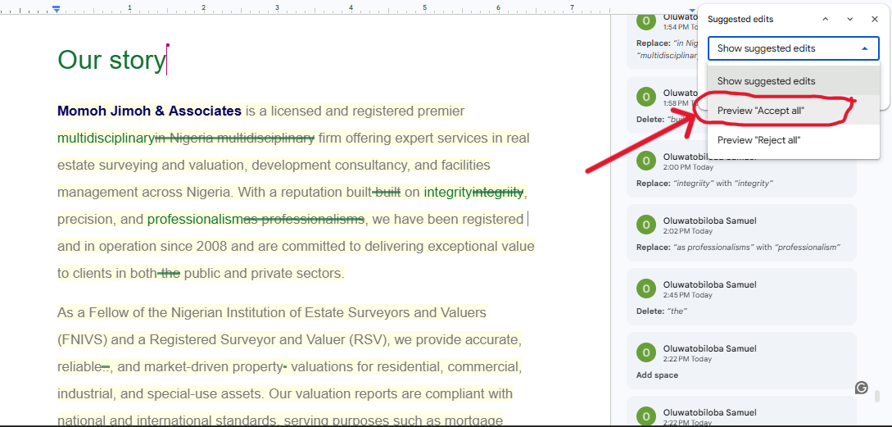Screen dimensions: 892x427
Task: Select the right indent marker on ruler
Action: click(x=692, y=11)
